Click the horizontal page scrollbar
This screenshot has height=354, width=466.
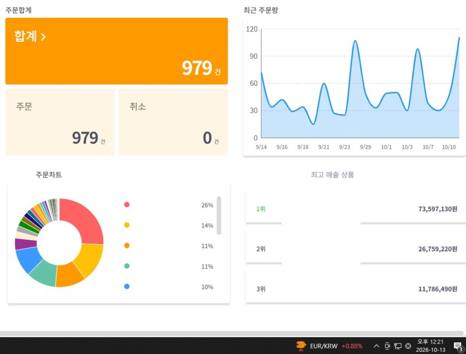[230, 333]
